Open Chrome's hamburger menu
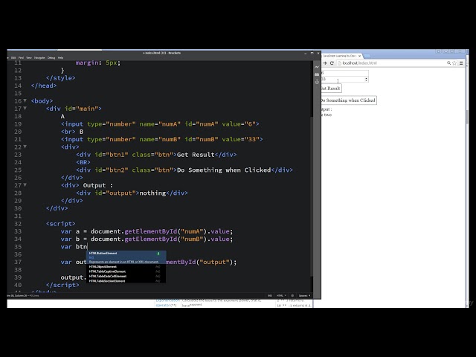The width and height of the screenshot is (476, 357). coord(461,63)
